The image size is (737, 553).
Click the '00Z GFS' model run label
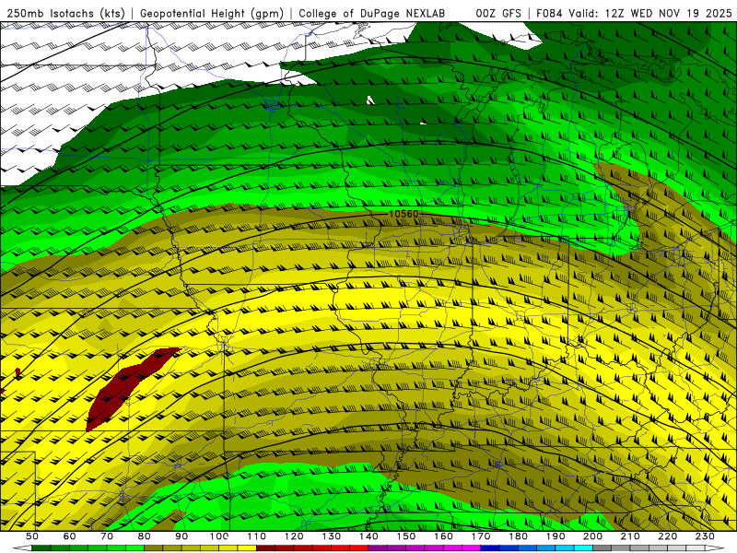(x=498, y=14)
